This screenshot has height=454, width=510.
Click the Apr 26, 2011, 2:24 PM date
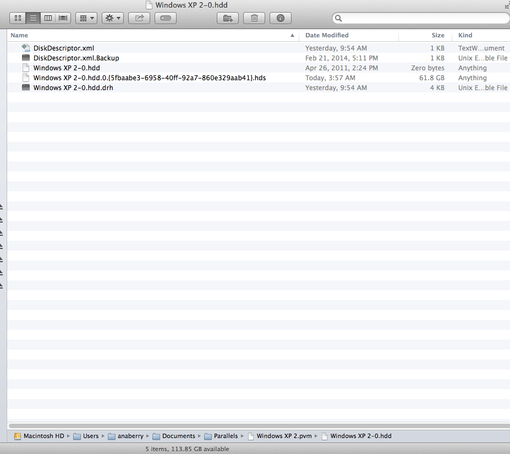pyautogui.click(x=342, y=68)
